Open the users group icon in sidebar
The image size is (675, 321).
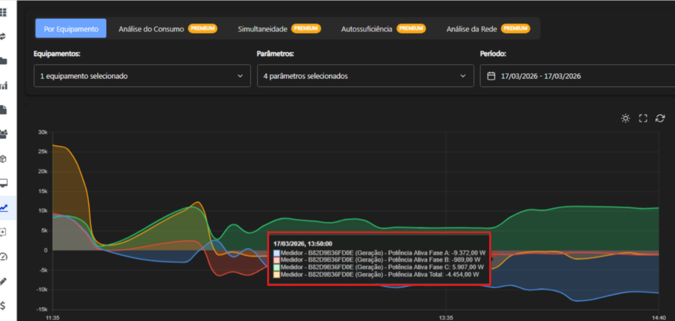point(3,134)
